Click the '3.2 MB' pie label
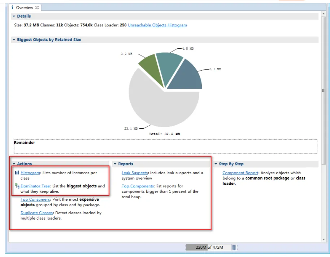The image size is (330, 257). [126, 54]
